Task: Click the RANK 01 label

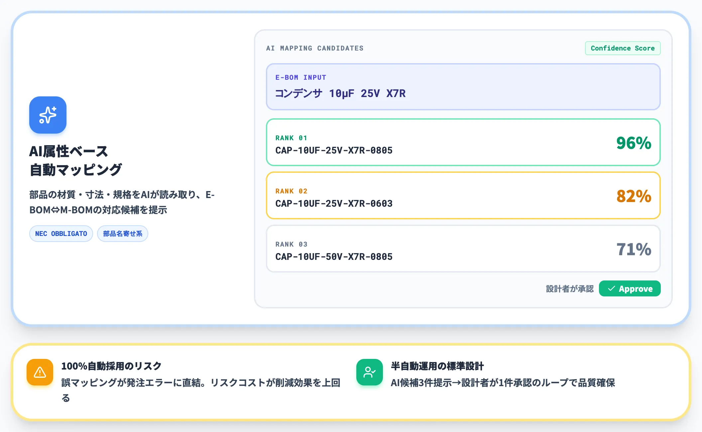Action: [x=291, y=138]
